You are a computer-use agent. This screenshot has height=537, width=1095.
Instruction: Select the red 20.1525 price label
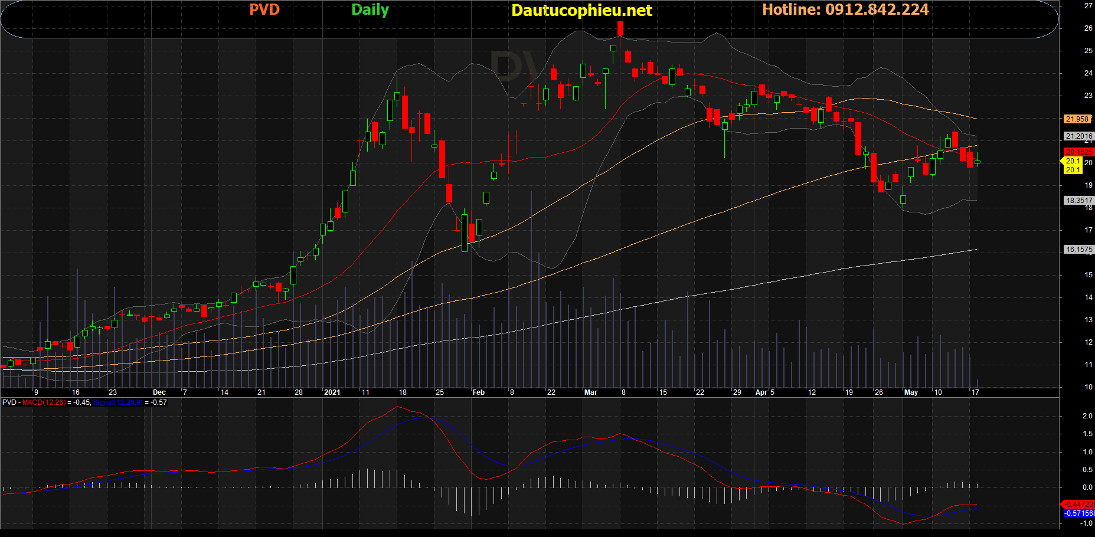click(1079, 152)
